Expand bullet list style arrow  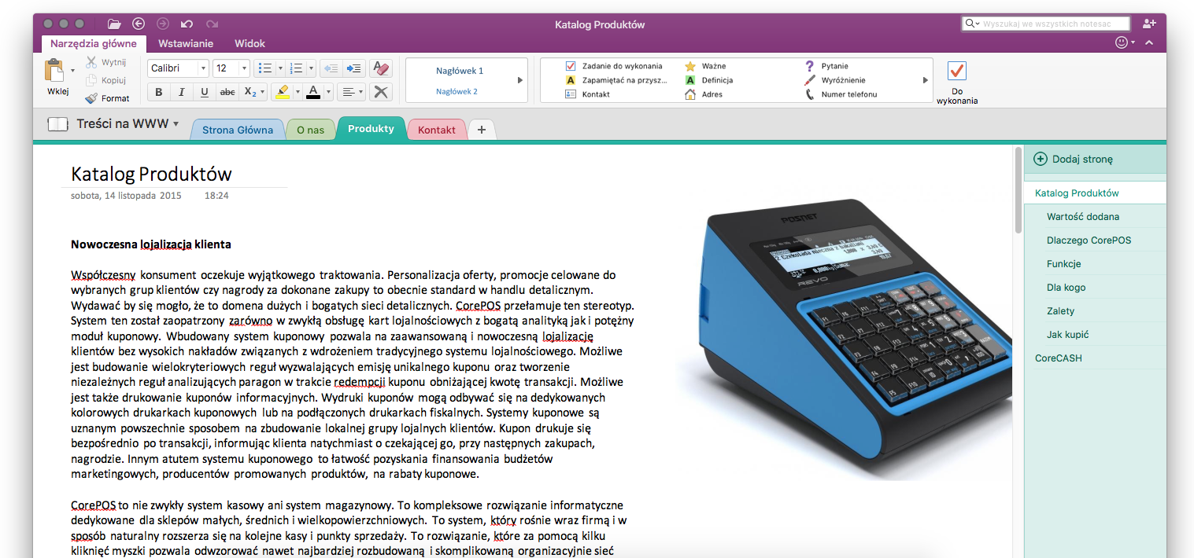(x=280, y=68)
